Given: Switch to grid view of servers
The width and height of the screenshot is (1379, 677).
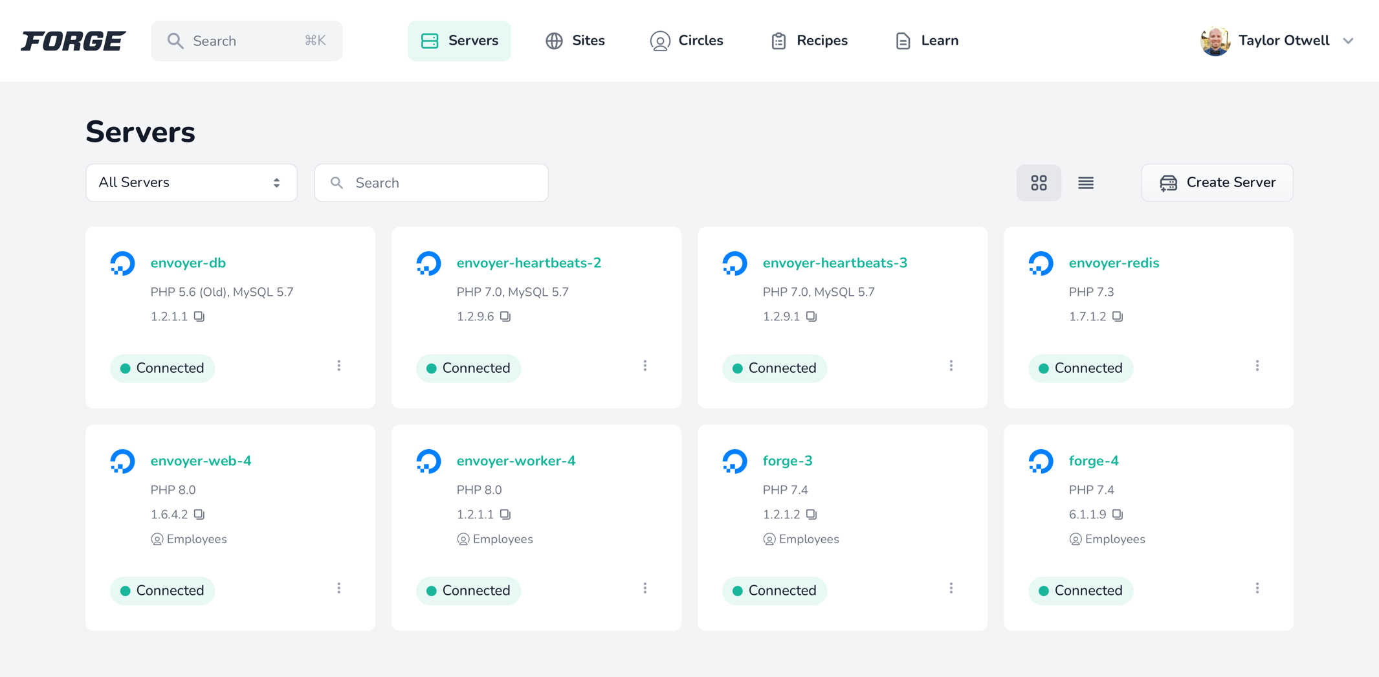Looking at the screenshot, I should pyautogui.click(x=1039, y=183).
